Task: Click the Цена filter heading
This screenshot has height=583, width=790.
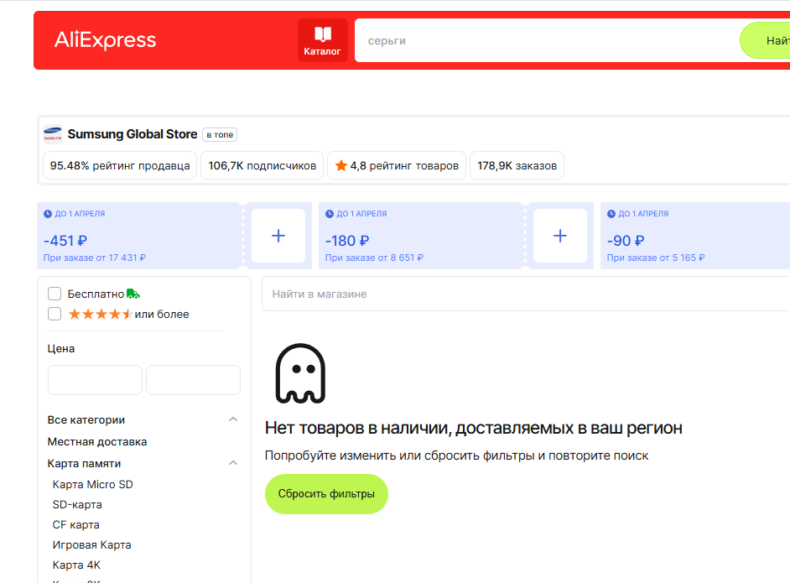Action: 61,348
